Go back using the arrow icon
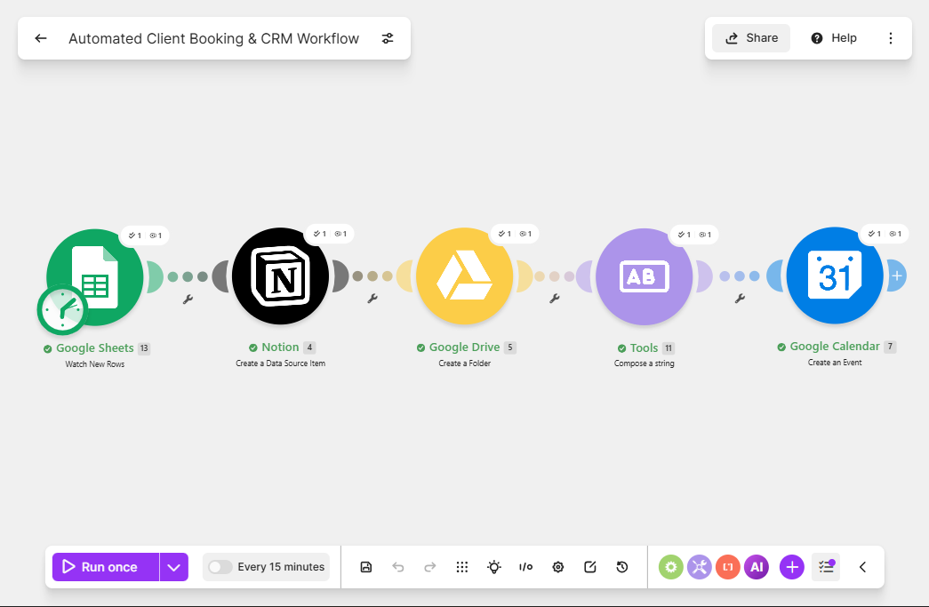Viewport: 929px width, 607px height. tap(40, 38)
